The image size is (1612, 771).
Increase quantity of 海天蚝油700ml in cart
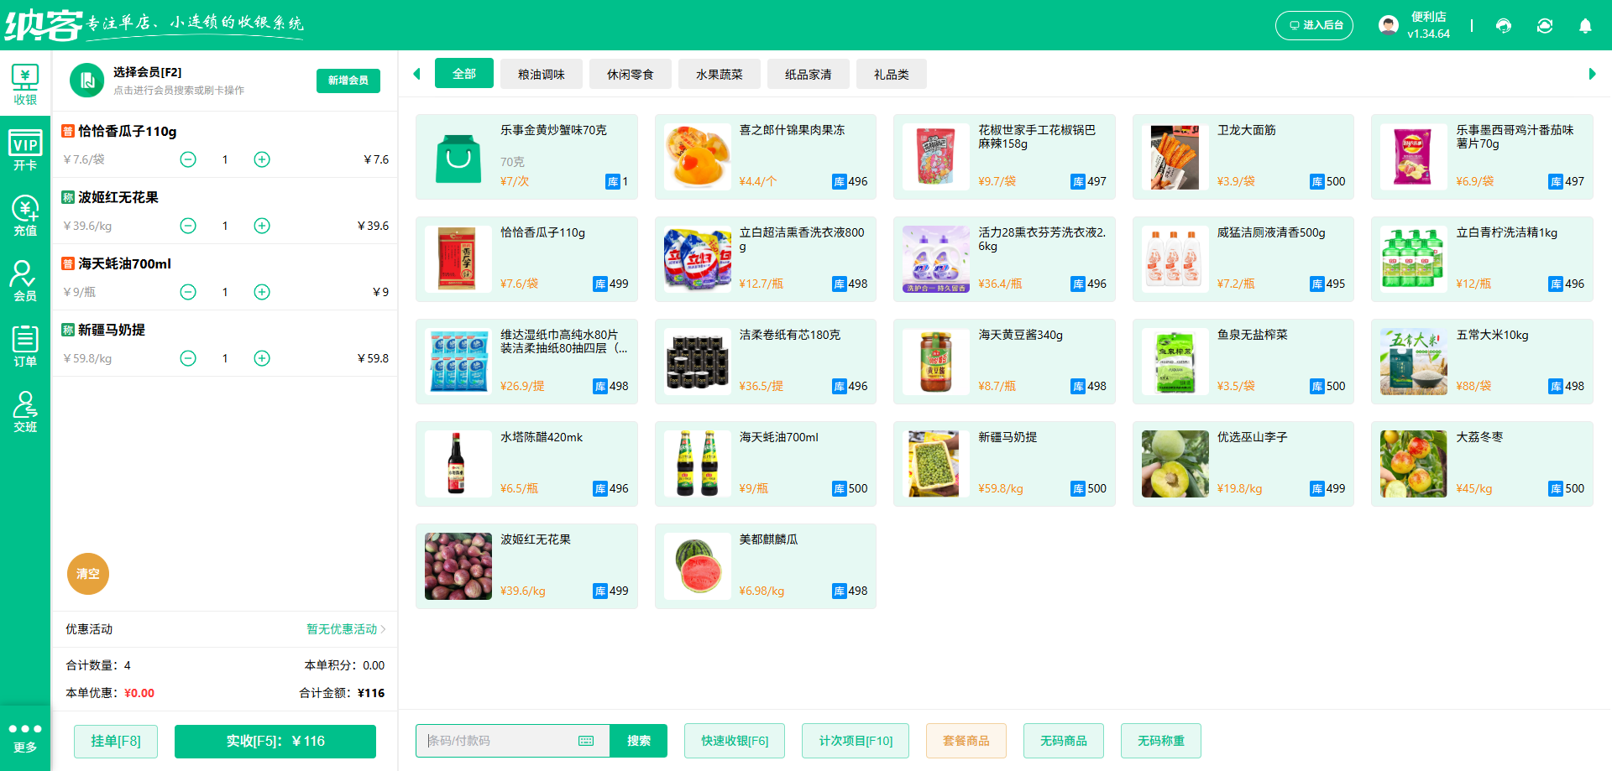point(262,292)
